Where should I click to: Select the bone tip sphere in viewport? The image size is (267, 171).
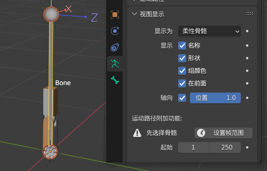(x=51, y=14)
